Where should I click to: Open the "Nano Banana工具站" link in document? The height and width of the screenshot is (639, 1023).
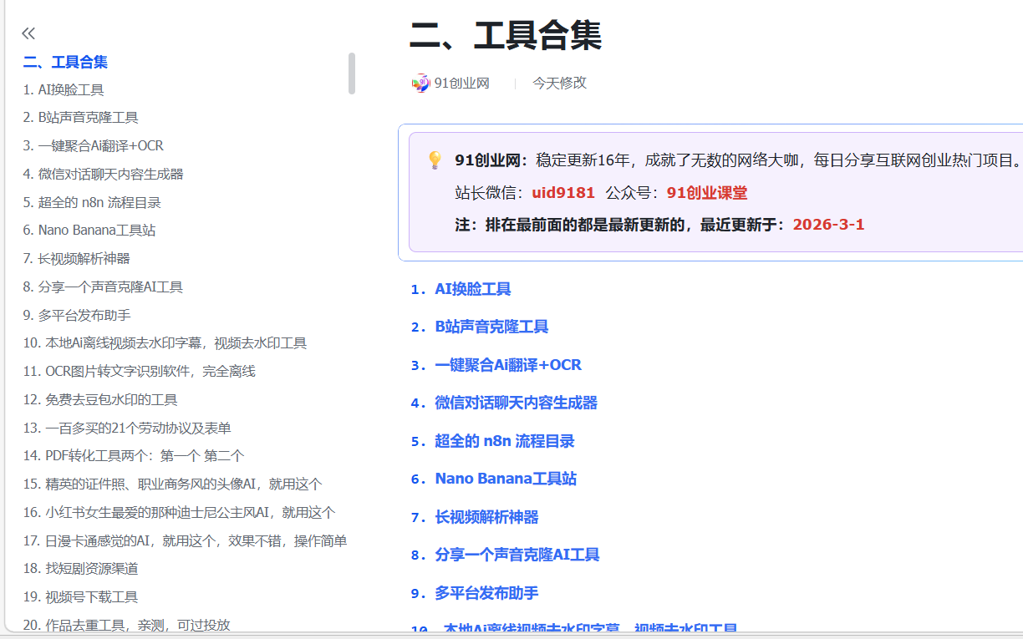(x=506, y=479)
